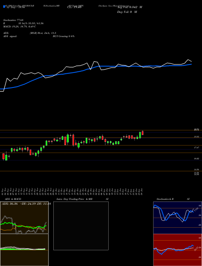
Task: Select the 'Stochastics: 77.68' value
Action: coord(13,20)
